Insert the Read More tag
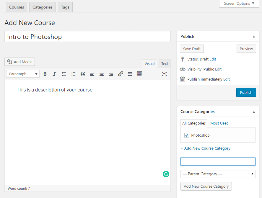This screenshot has width=262, height=198. coord(130,74)
